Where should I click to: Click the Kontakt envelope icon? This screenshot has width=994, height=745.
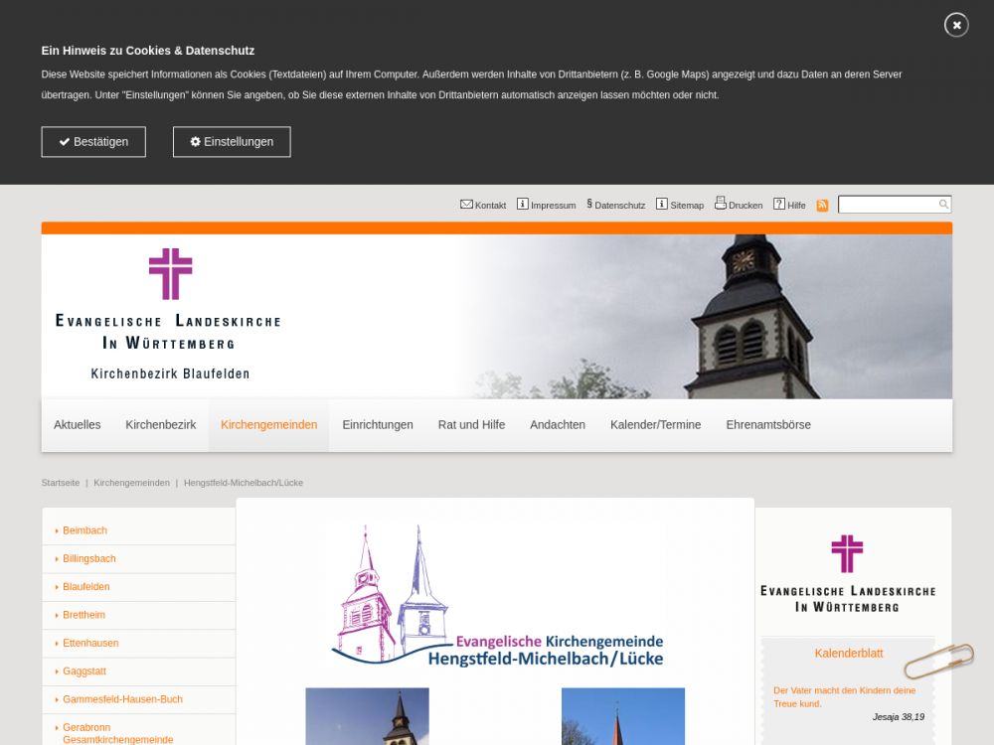point(466,205)
